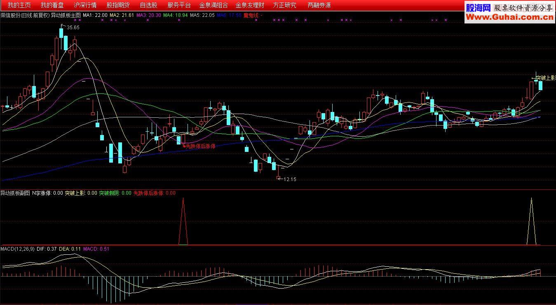Open the 我的看盘 menu
The image size is (556, 305).
coord(52,5)
